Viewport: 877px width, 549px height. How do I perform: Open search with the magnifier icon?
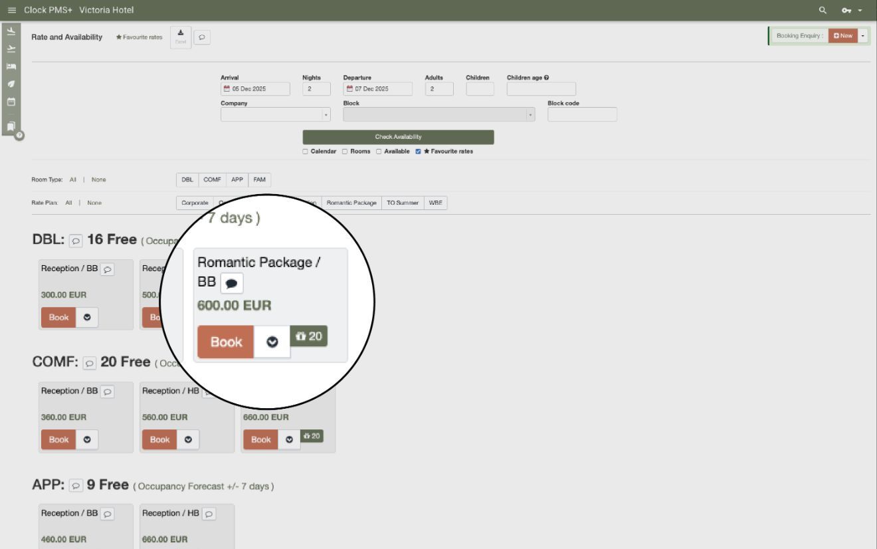[823, 10]
